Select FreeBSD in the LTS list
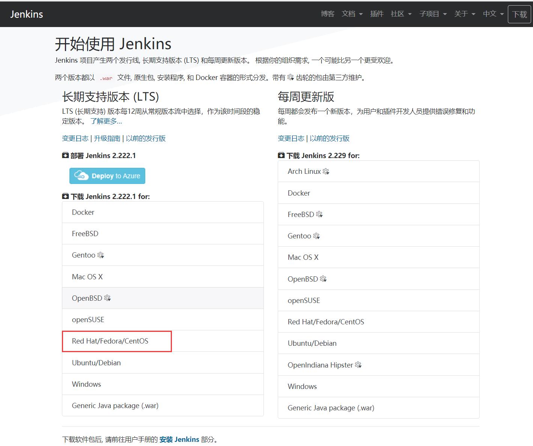This screenshot has height=446, width=533. [163, 234]
